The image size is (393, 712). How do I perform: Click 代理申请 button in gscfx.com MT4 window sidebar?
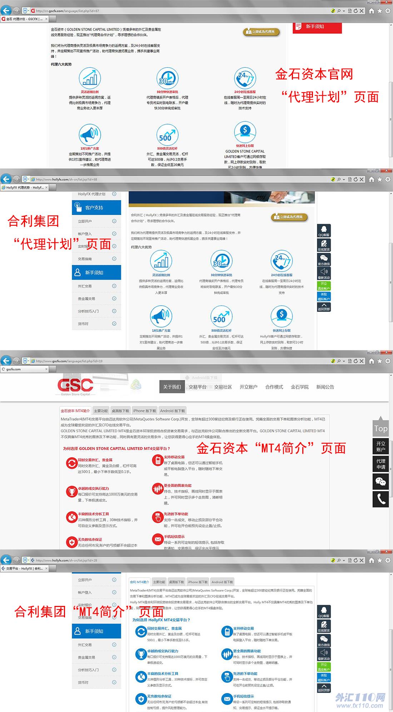380,464
